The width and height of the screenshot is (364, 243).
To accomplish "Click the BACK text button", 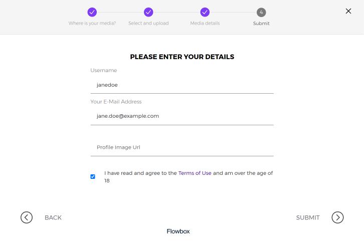I will click(x=53, y=218).
